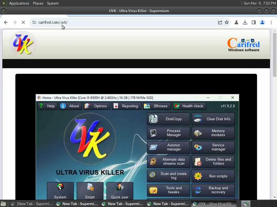
Task: Go back to the previous page
Action: [x=6, y=22]
